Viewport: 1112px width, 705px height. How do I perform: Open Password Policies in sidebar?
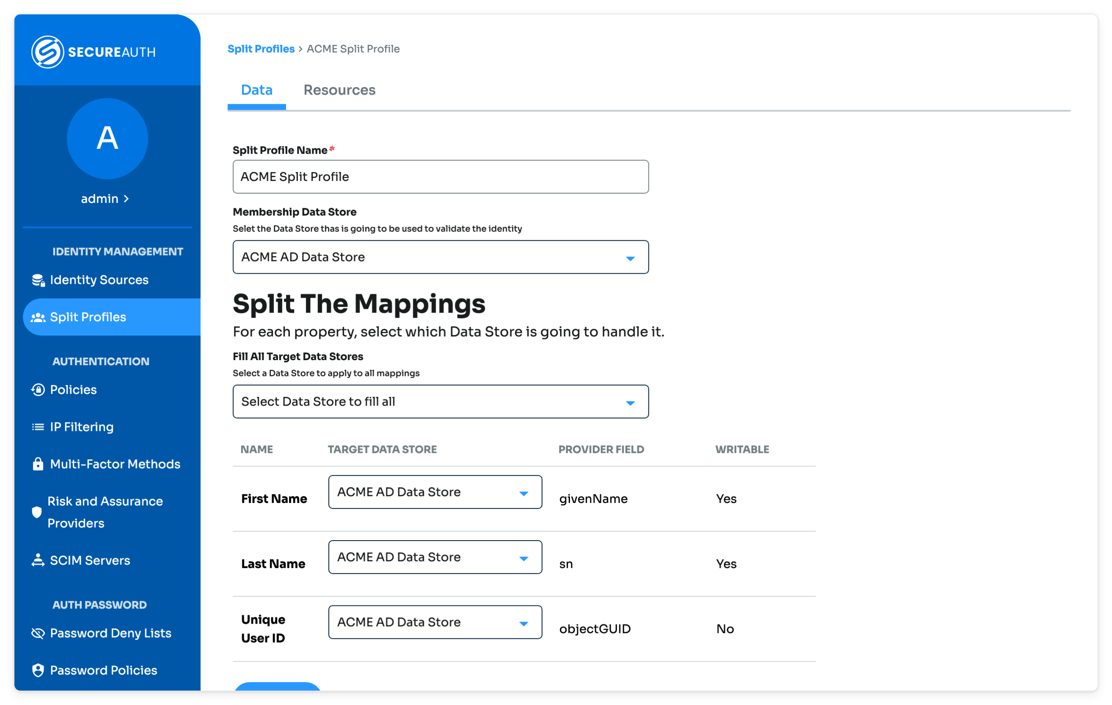pos(103,670)
